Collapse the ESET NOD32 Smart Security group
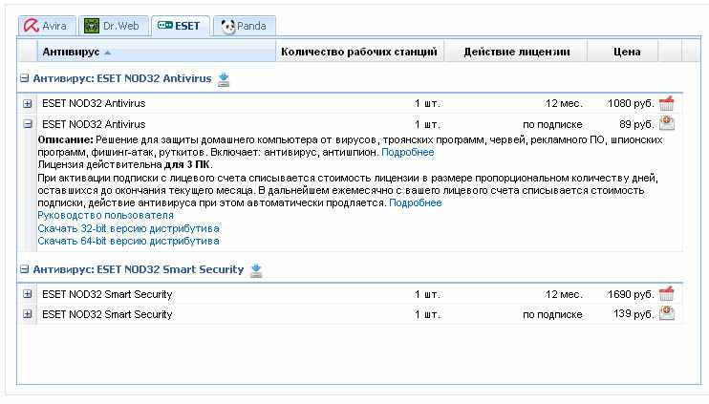The image size is (709, 404). coord(25,269)
